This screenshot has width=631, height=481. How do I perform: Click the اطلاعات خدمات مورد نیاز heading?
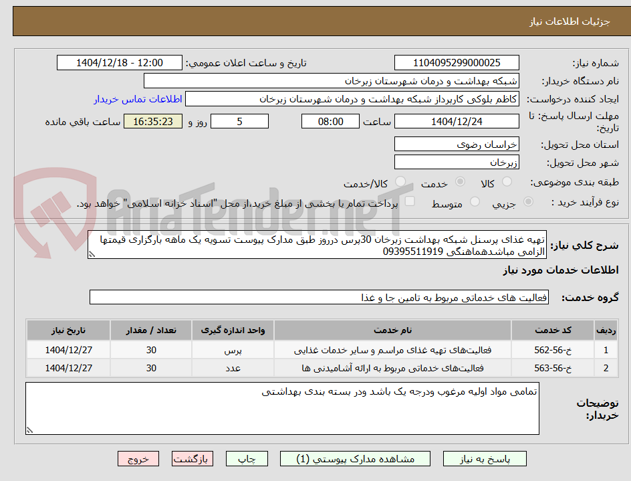point(561,270)
